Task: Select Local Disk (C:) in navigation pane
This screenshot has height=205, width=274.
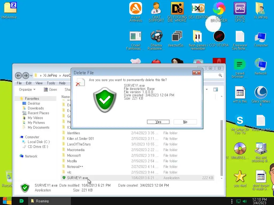Action: [39, 142]
